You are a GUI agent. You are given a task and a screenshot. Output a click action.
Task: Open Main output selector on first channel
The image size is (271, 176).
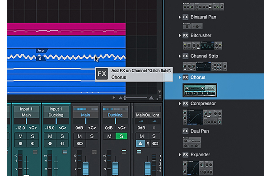[26, 115]
